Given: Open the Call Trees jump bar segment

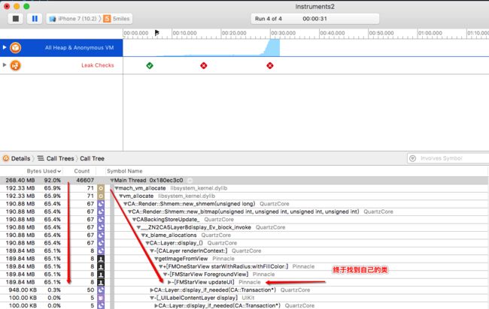Looking at the screenshot, I should pos(60,158).
